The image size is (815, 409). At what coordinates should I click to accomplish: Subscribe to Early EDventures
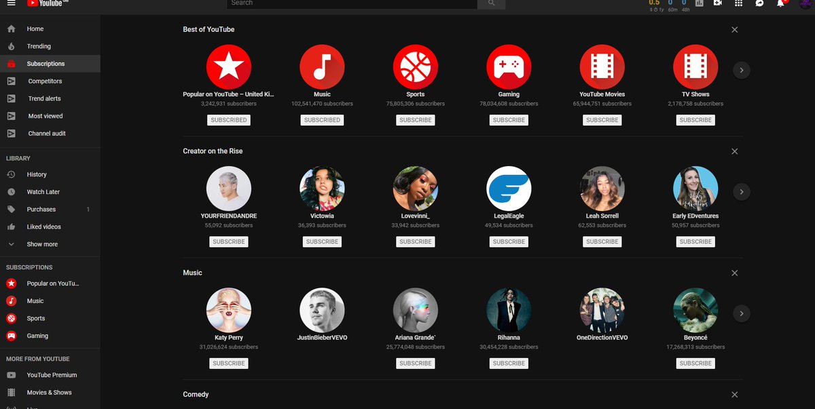695,241
